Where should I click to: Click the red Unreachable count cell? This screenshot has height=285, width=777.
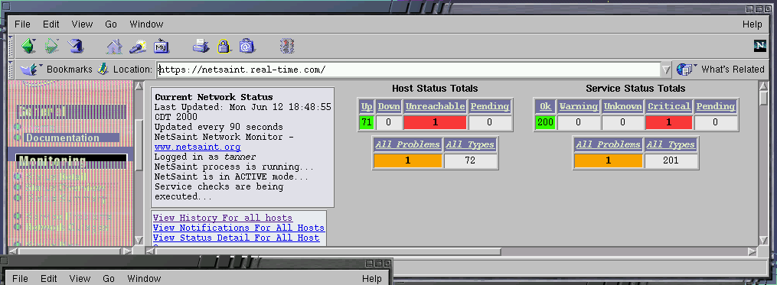point(435,123)
